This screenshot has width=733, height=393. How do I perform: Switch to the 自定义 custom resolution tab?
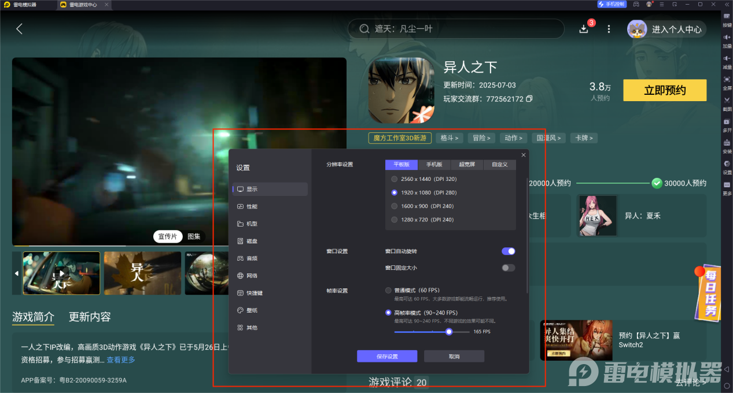tap(499, 165)
